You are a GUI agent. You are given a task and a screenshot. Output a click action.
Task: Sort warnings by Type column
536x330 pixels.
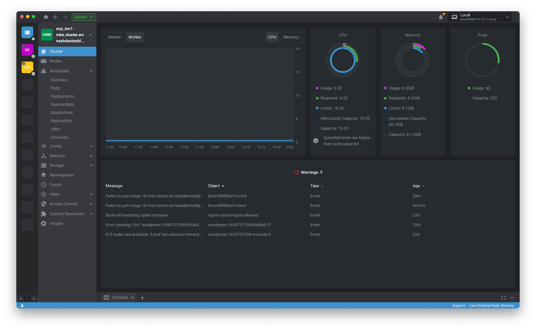pos(317,186)
